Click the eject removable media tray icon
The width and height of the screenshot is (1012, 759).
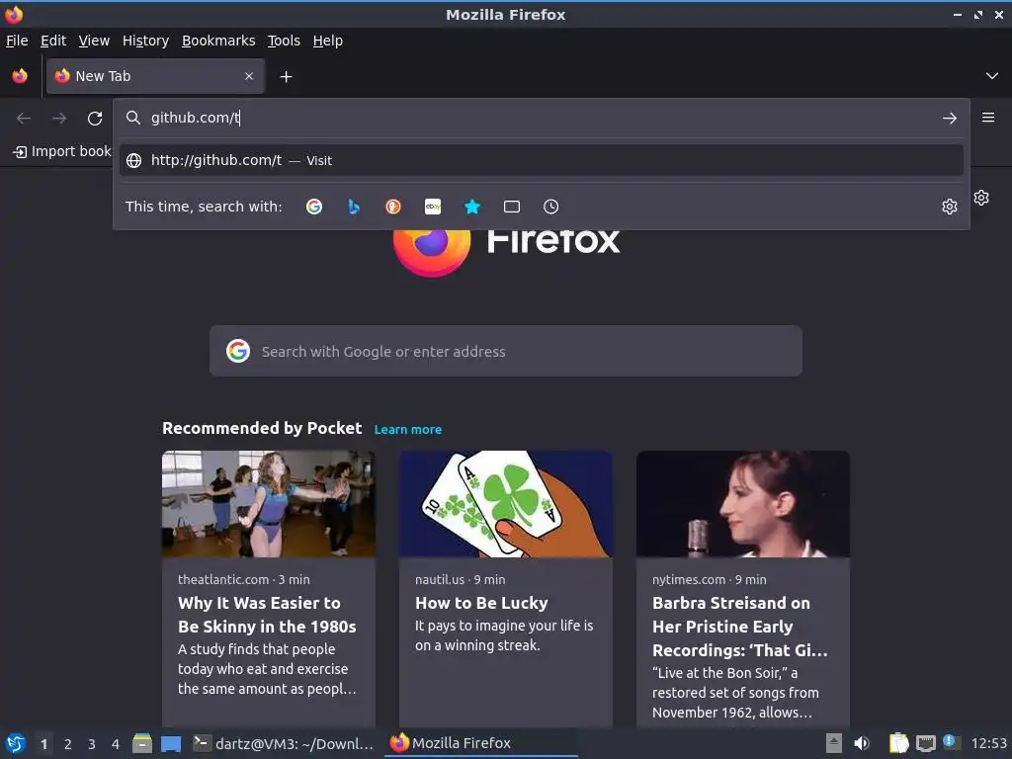(x=834, y=743)
